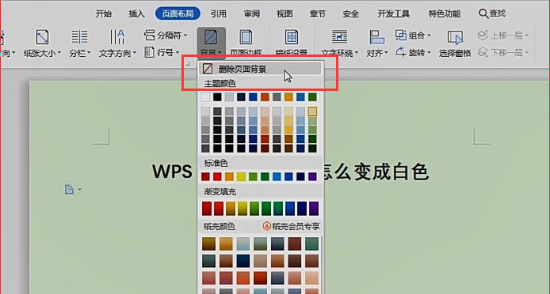Click the Text Wrap (文字环绕) icon
This screenshot has height=294, width=550.
[339, 37]
